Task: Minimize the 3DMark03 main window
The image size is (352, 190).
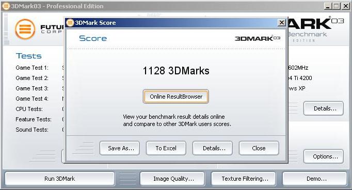Action: [x=328, y=6]
